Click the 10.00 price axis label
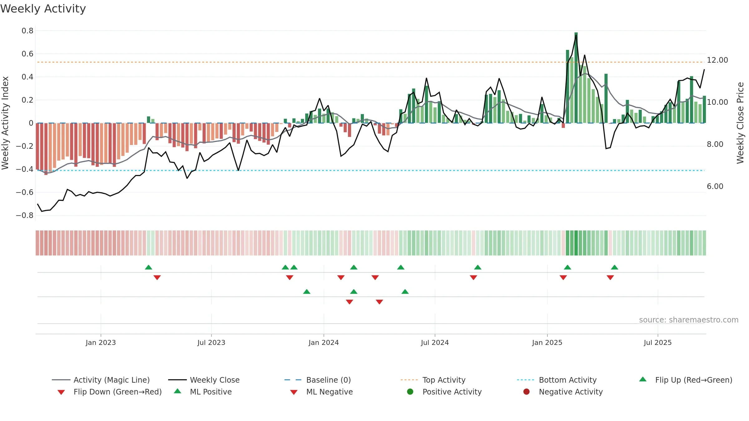 point(717,102)
